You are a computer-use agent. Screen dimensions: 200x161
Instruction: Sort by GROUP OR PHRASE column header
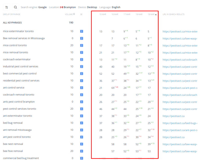12,14
